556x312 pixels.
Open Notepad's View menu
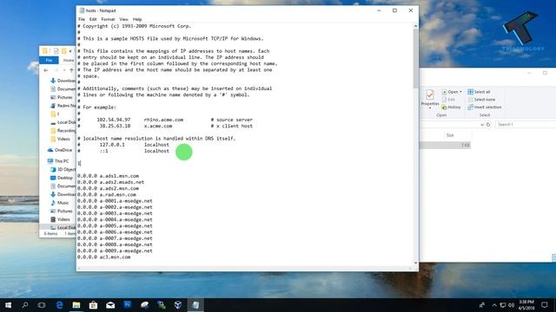(x=123, y=19)
